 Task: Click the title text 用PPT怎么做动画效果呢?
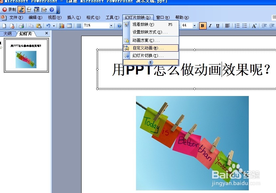[x=191, y=70]
